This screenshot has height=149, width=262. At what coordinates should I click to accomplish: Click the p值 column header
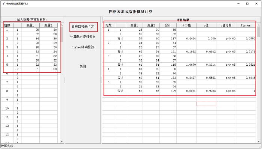coord(206,25)
